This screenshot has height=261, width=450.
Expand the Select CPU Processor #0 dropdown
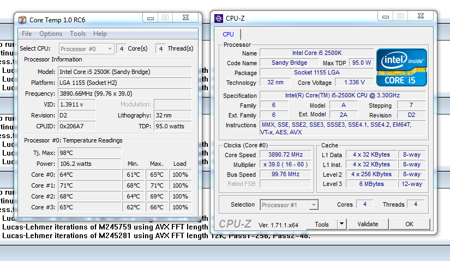pos(87,49)
